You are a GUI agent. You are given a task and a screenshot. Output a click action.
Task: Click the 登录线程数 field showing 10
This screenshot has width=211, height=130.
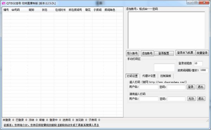click(198, 63)
